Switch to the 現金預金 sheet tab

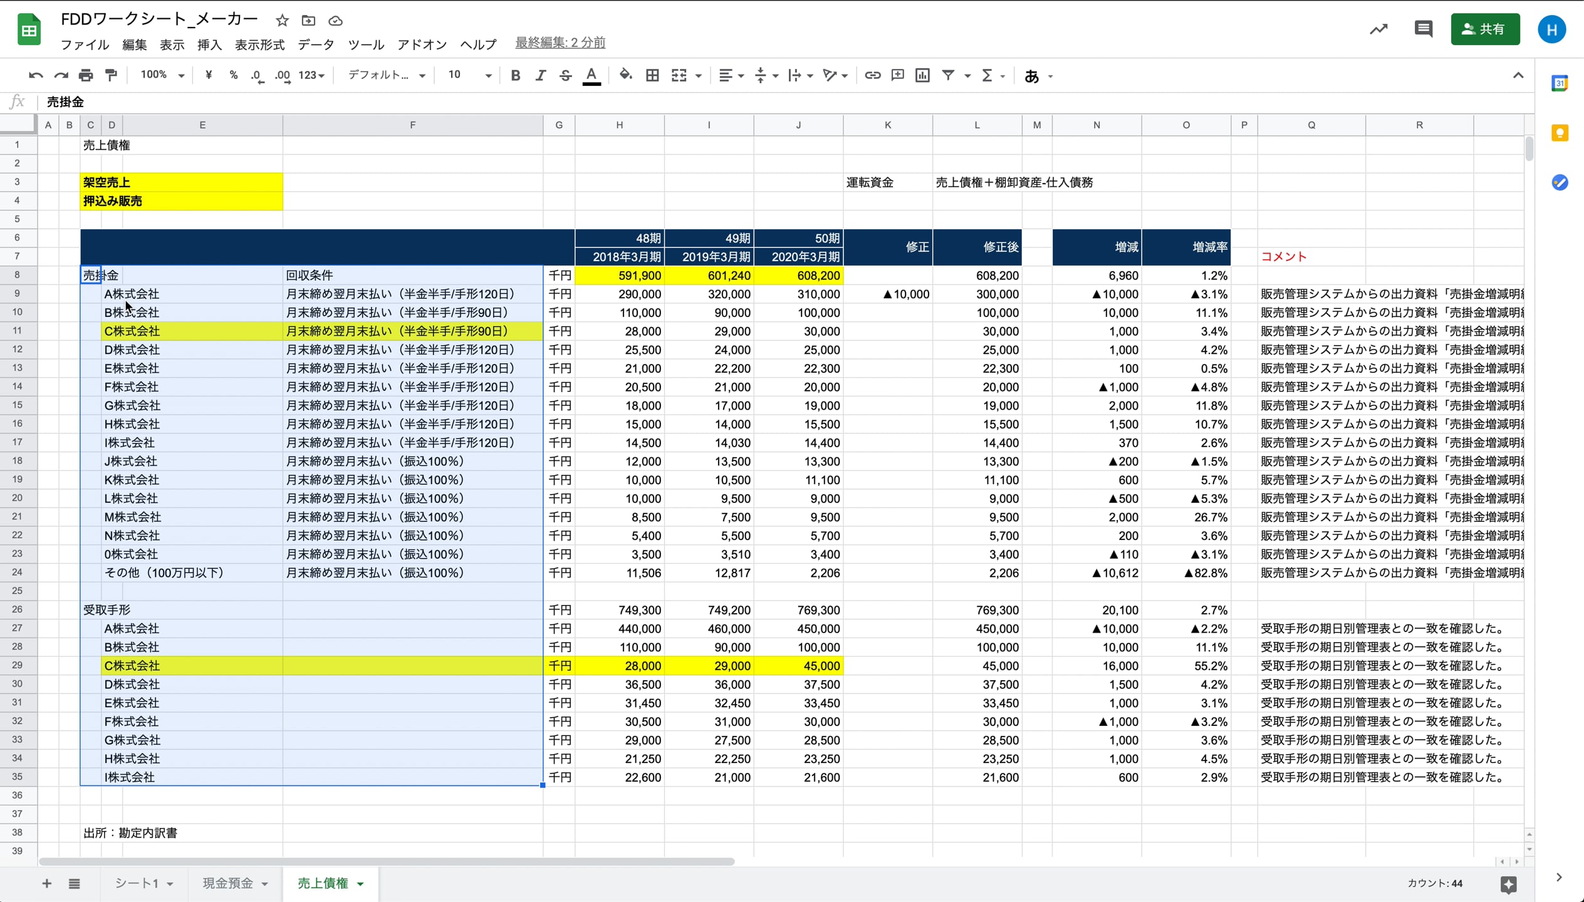coord(227,883)
